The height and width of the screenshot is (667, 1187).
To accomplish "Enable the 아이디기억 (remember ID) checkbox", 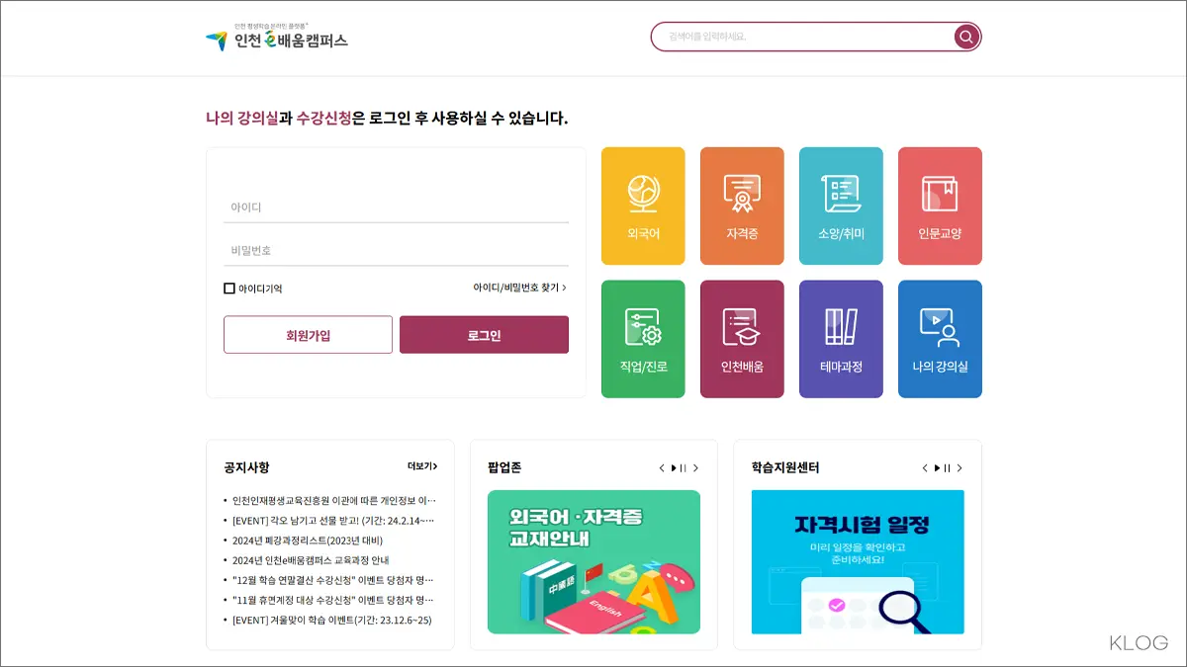I will [228, 288].
